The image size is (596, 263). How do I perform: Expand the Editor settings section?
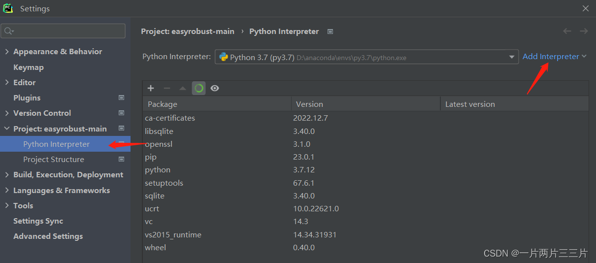7,83
